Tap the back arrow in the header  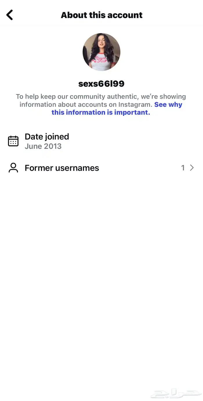coord(10,15)
